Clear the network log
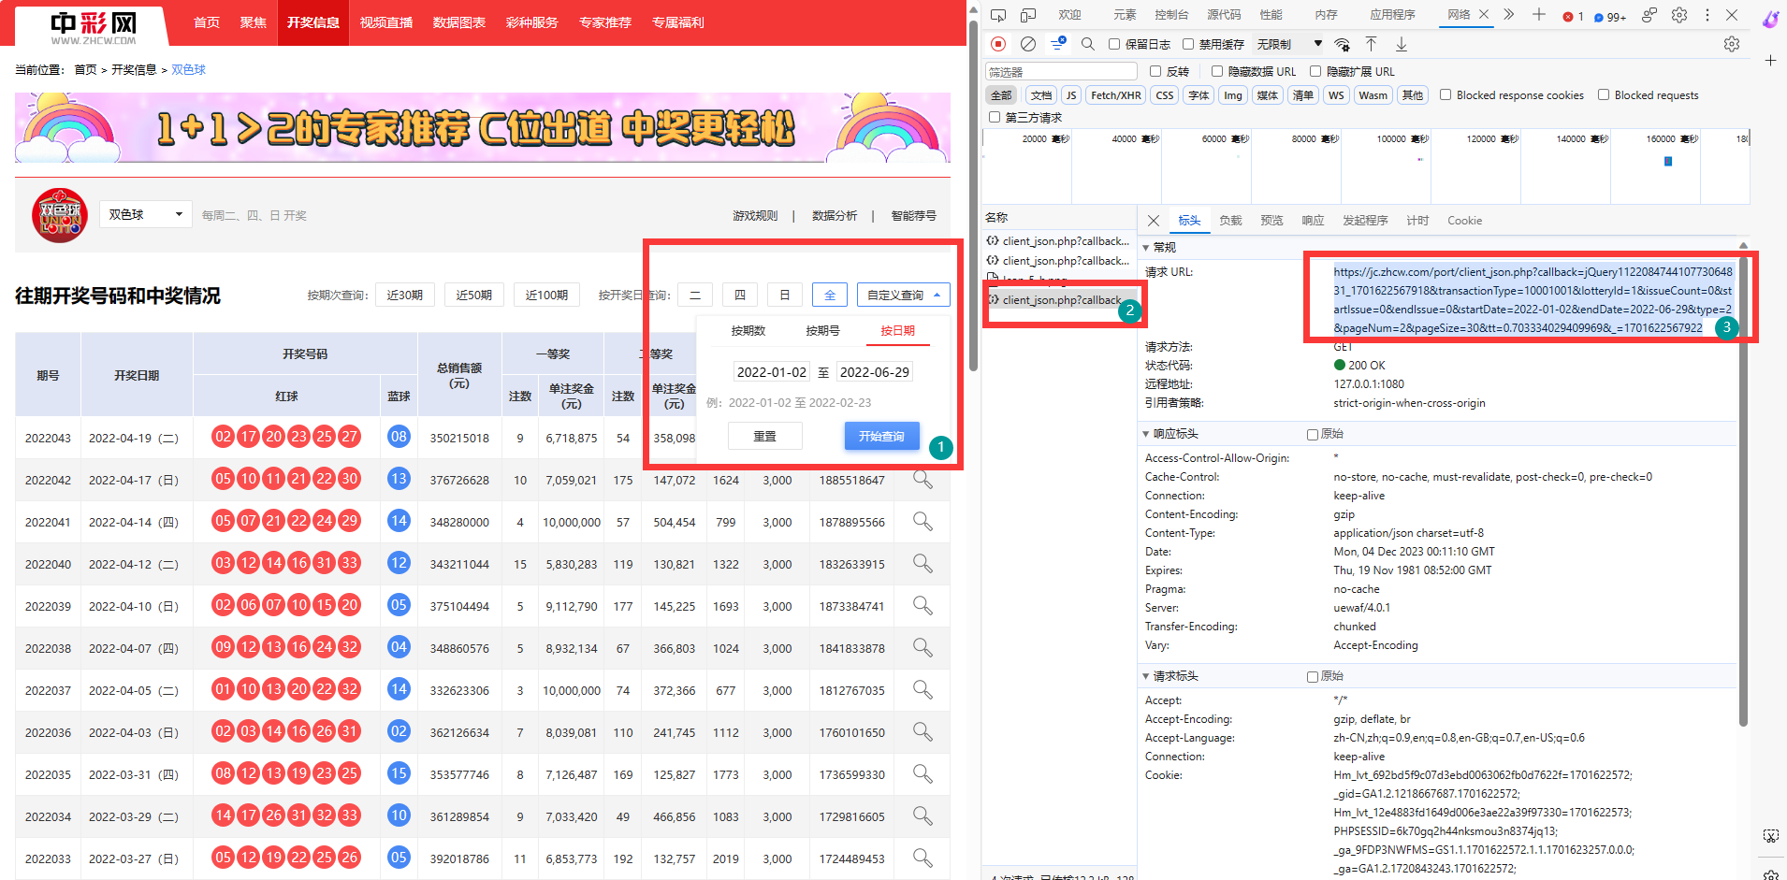1787x880 pixels. pos(1028,44)
